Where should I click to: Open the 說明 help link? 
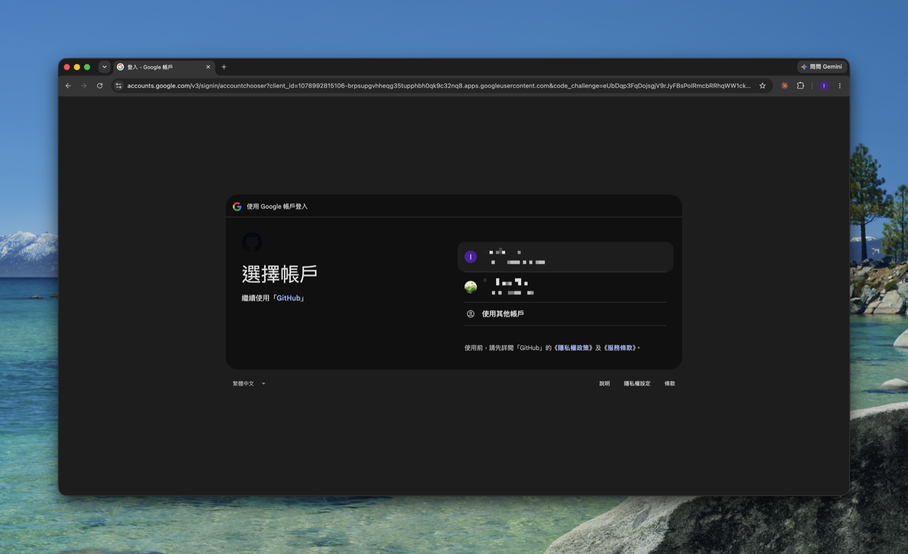tap(604, 383)
